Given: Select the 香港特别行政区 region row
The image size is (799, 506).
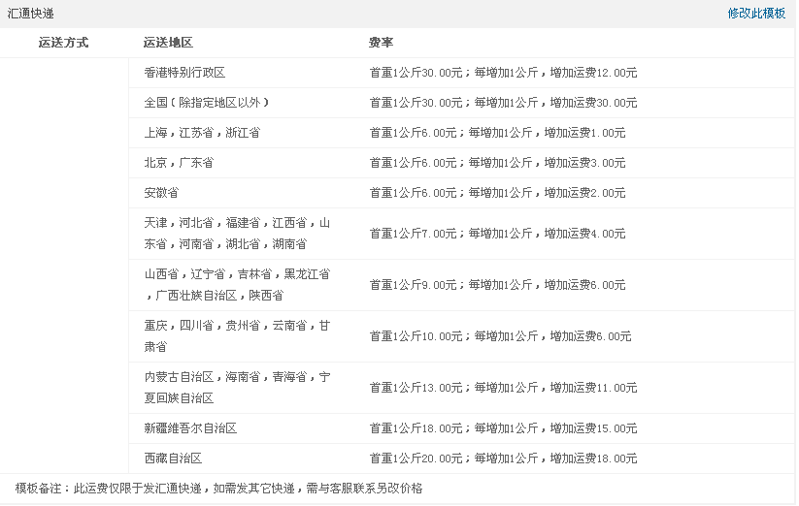Looking at the screenshot, I should pos(184,73).
